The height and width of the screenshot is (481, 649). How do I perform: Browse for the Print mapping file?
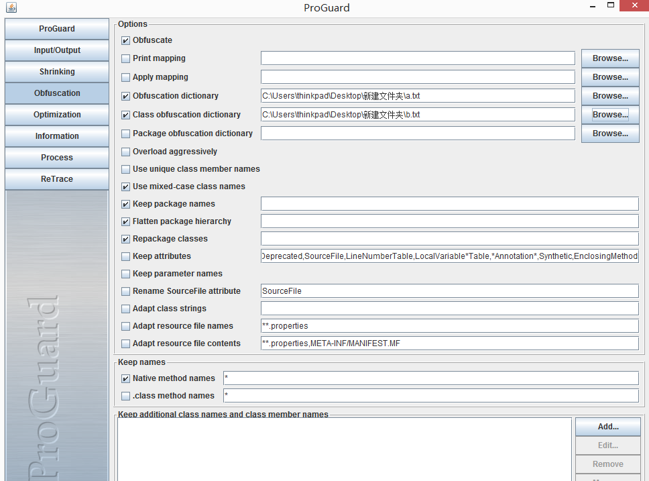click(x=610, y=58)
